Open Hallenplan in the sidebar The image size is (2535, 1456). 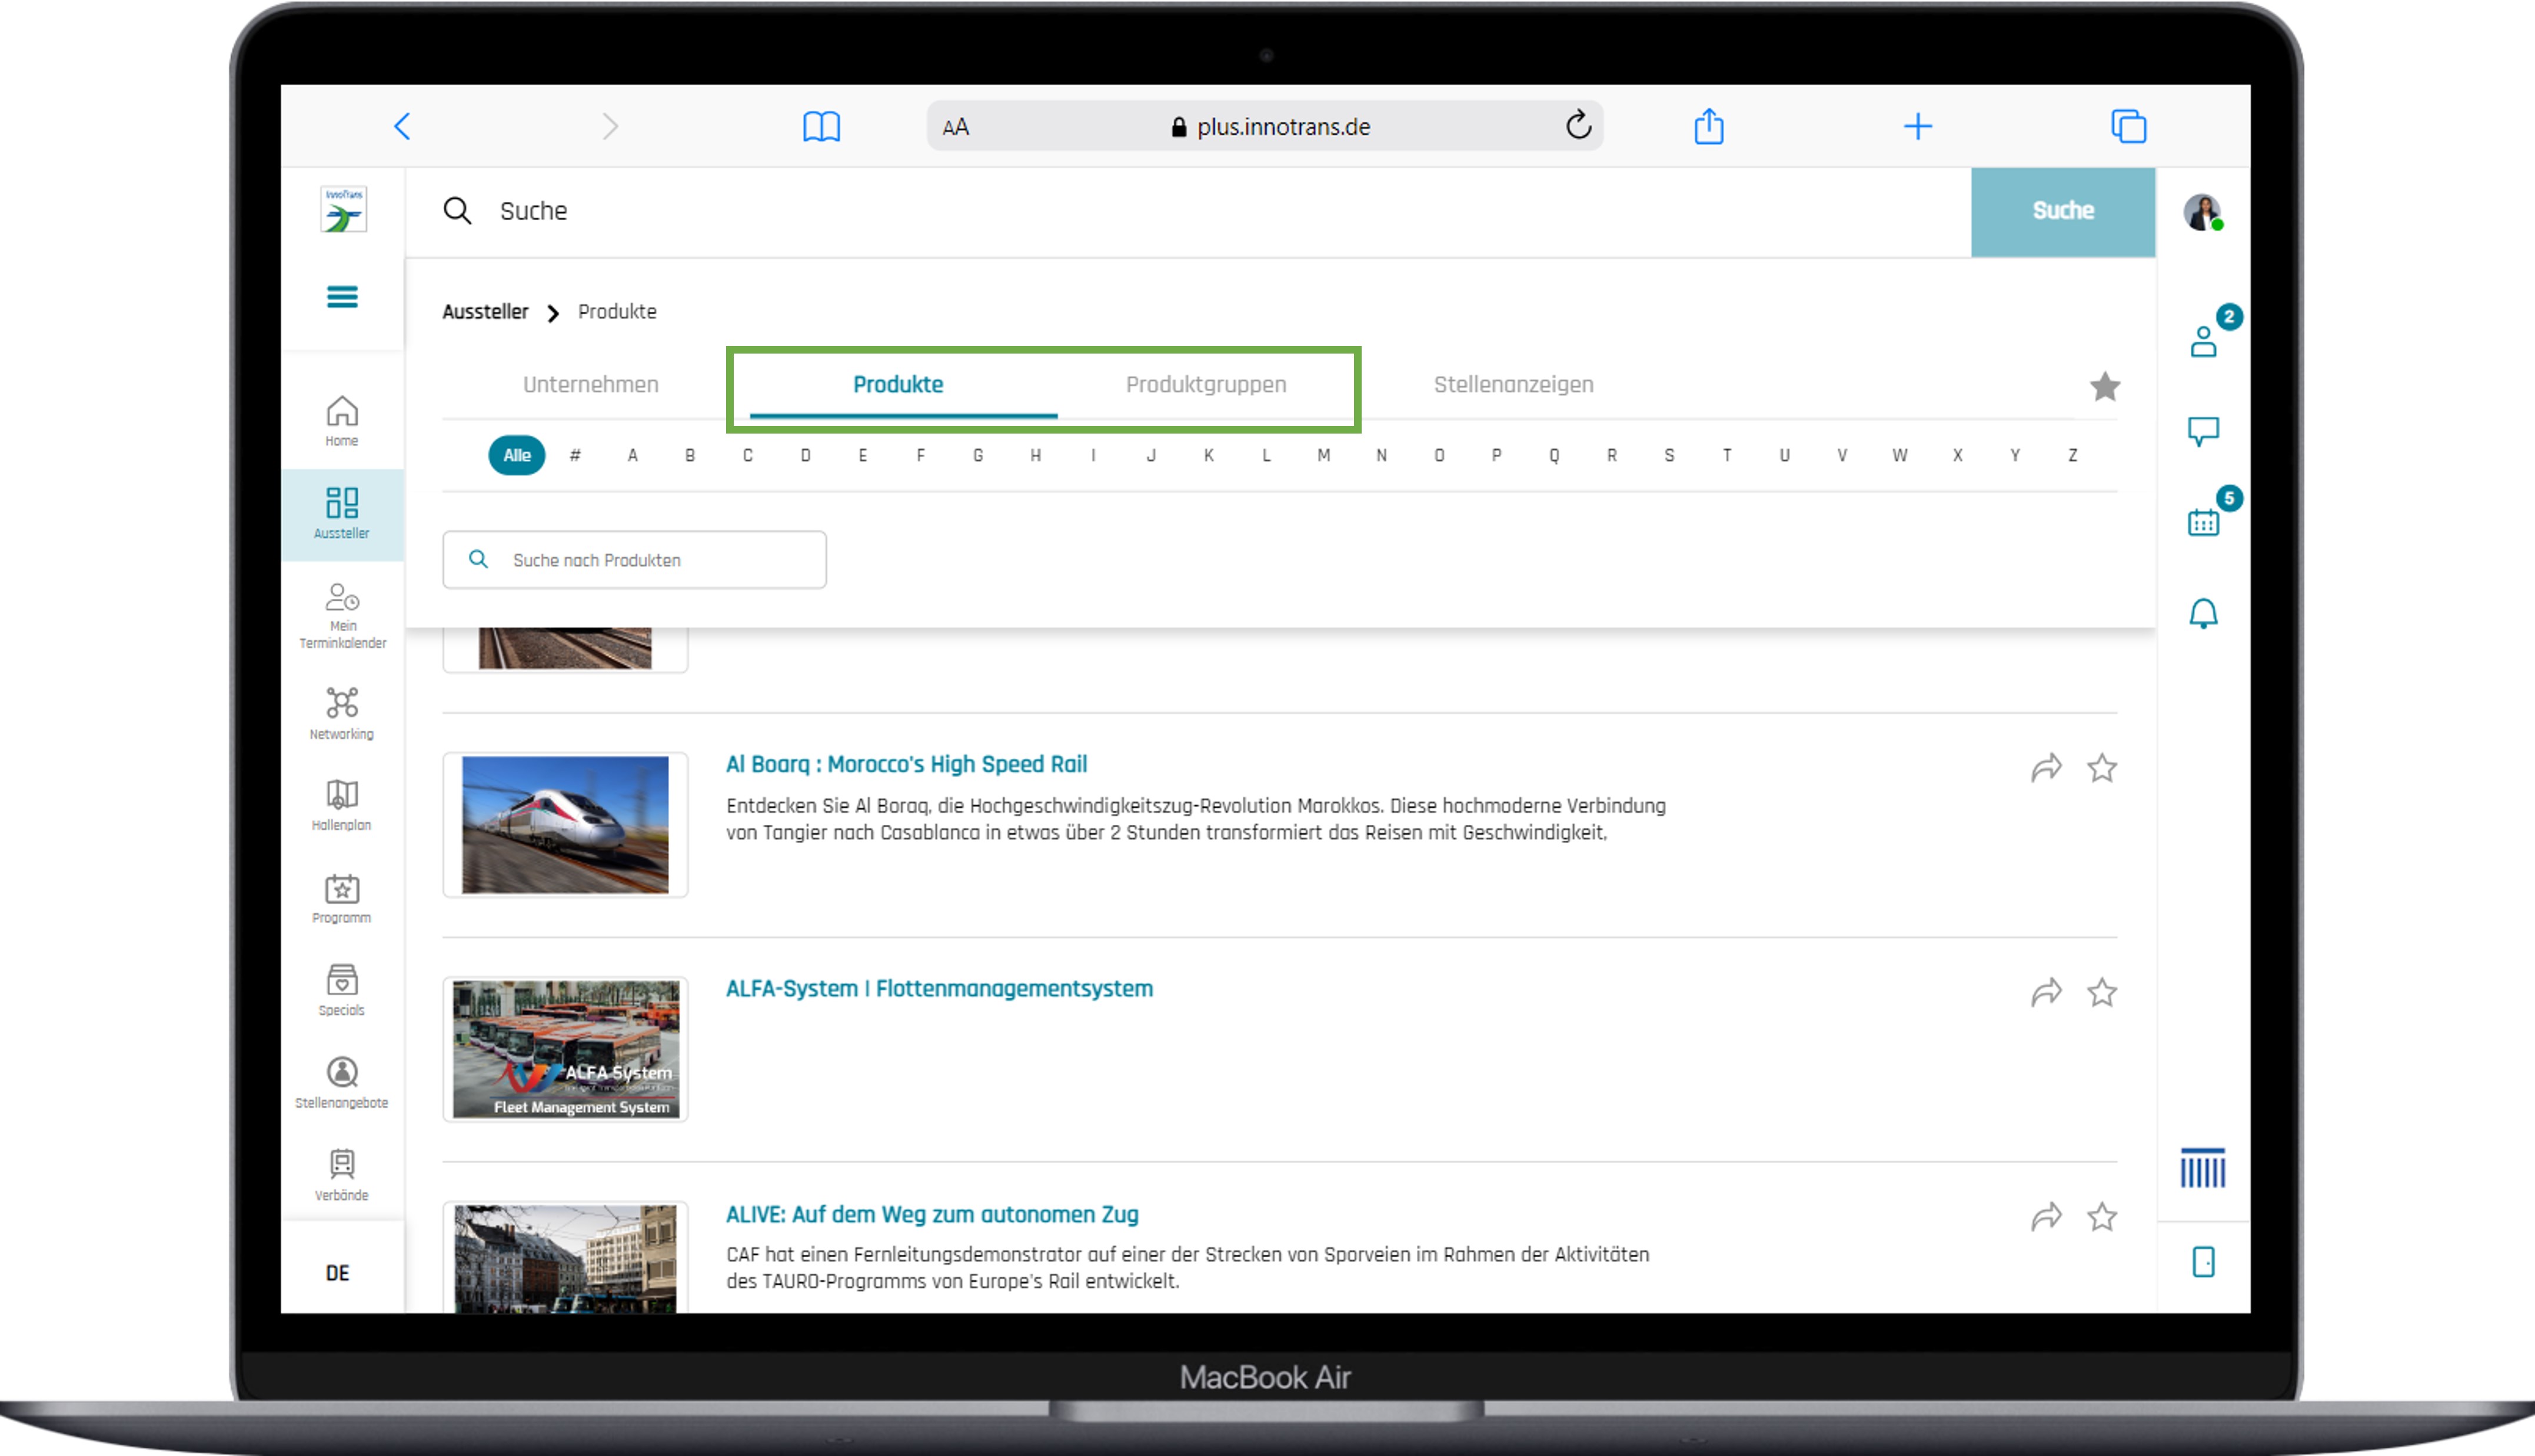[342, 805]
